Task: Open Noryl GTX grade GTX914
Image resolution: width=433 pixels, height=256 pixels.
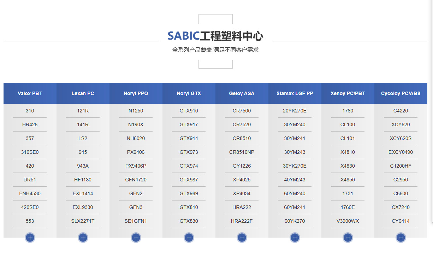Action: [189, 138]
